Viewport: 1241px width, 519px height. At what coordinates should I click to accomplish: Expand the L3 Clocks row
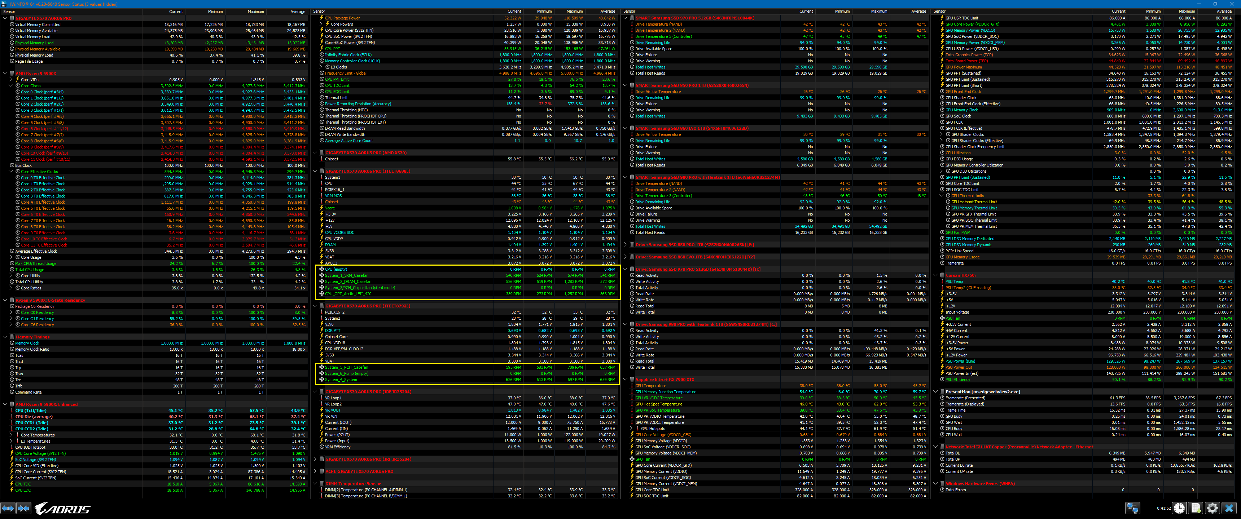point(321,67)
